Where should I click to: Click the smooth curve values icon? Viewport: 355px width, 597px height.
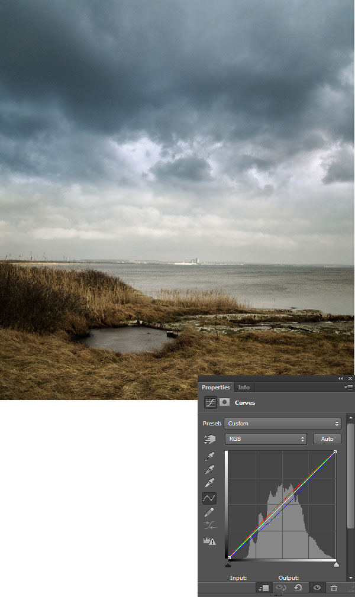(209, 525)
